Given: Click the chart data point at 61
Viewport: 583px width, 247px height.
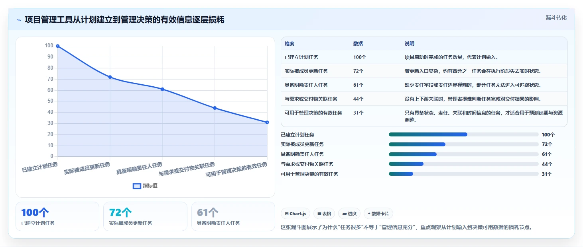Looking at the screenshot, I should pos(162,89).
